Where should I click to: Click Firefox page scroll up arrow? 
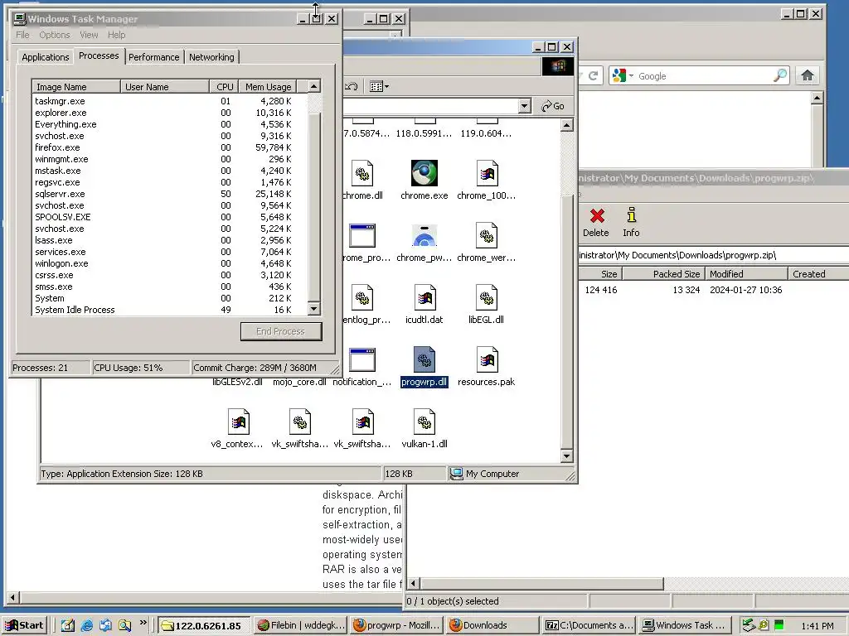pyautogui.click(x=817, y=98)
